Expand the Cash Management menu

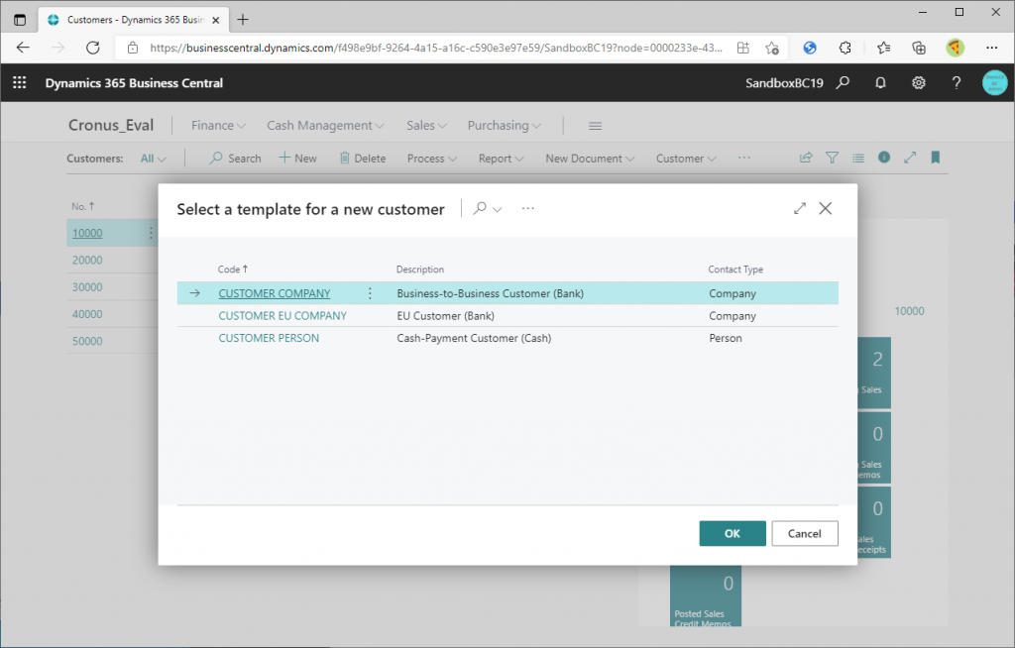pos(325,126)
